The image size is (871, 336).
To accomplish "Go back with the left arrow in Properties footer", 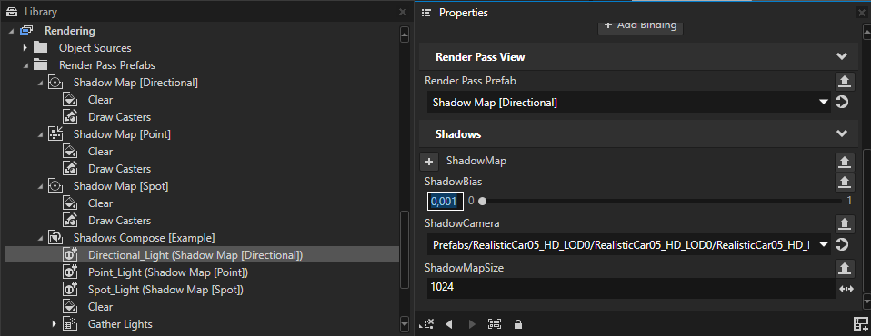I will tap(449, 324).
